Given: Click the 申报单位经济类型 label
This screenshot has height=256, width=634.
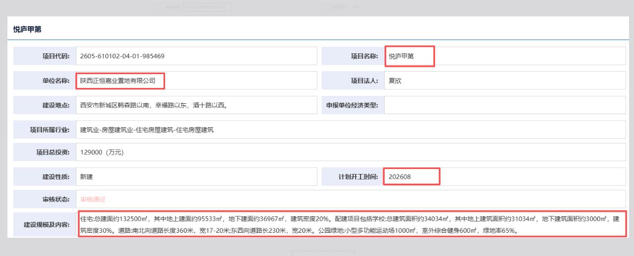Looking at the screenshot, I should click(x=352, y=105).
